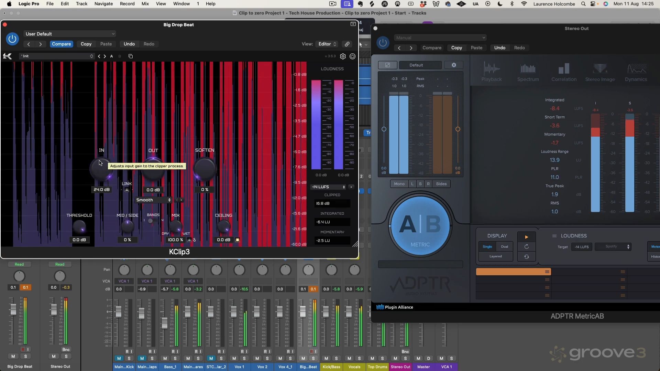This screenshot has height=371, width=660.
Task: Open KClip3 settings gear icon
Action: click(x=343, y=56)
